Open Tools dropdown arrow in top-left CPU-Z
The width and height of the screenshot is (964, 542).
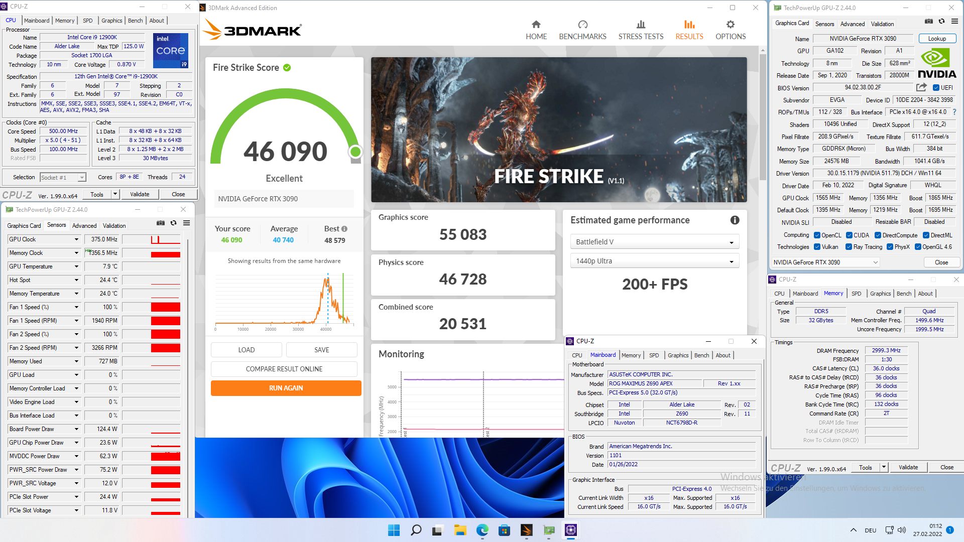(115, 194)
